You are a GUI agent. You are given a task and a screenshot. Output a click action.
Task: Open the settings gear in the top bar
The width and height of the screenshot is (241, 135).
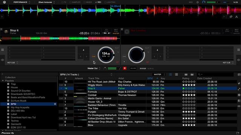(x=197, y=2)
